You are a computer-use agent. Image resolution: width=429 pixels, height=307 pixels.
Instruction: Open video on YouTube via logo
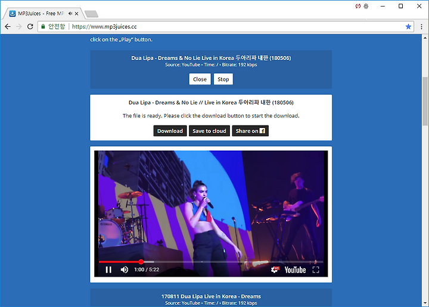point(295,270)
